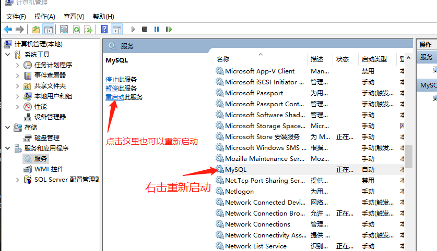Collapse the 服务和应用程序 branch

pyautogui.click(x=8, y=148)
